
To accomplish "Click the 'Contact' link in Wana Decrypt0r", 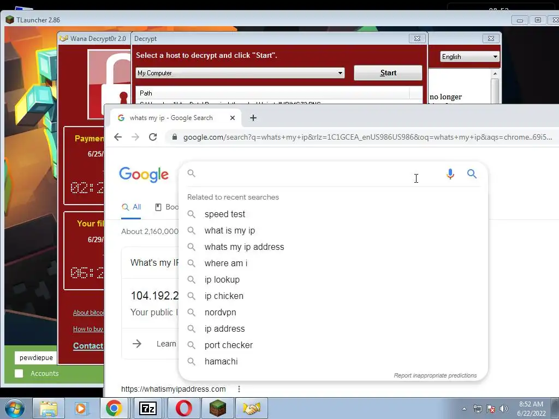I will coord(88,345).
